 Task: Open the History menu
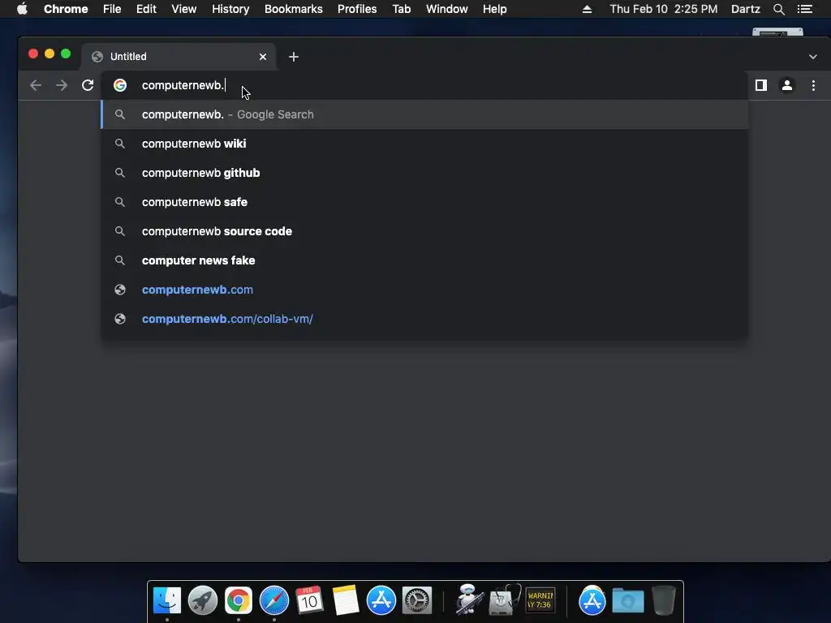tap(230, 9)
